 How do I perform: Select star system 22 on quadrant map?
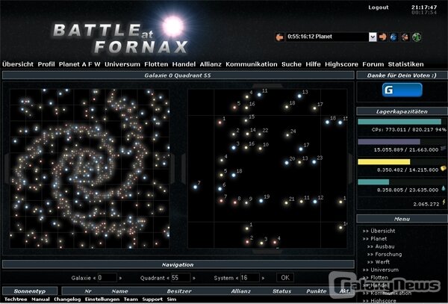click(259, 134)
